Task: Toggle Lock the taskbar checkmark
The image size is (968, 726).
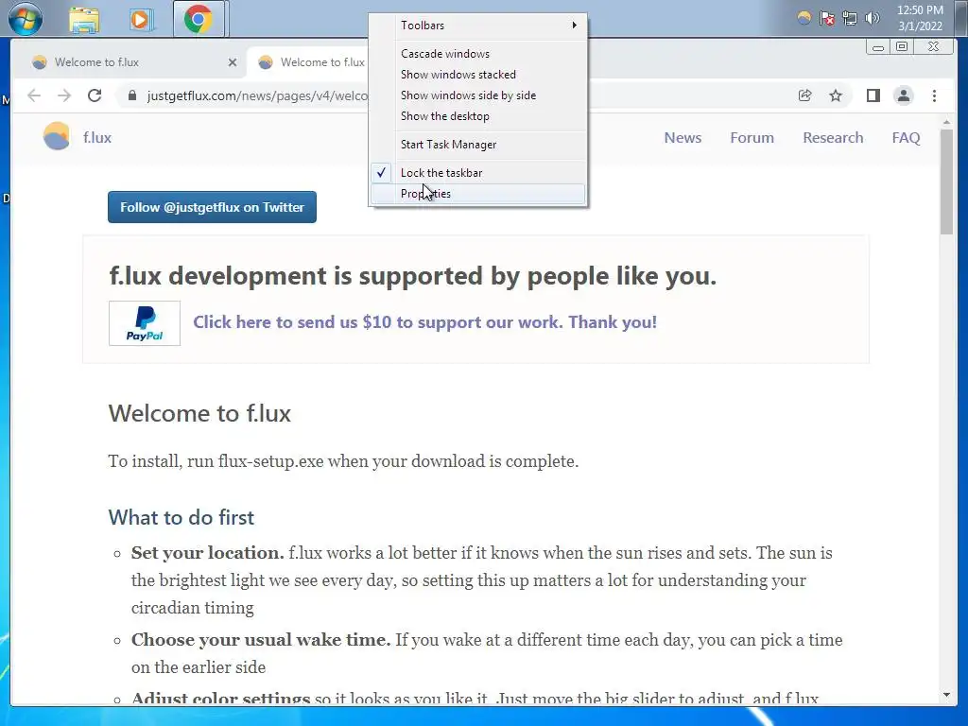Action: click(478, 173)
